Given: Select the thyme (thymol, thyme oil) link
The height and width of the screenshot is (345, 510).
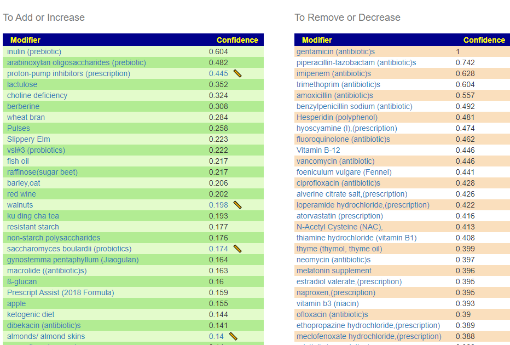Looking at the screenshot, I should click(x=339, y=249).
